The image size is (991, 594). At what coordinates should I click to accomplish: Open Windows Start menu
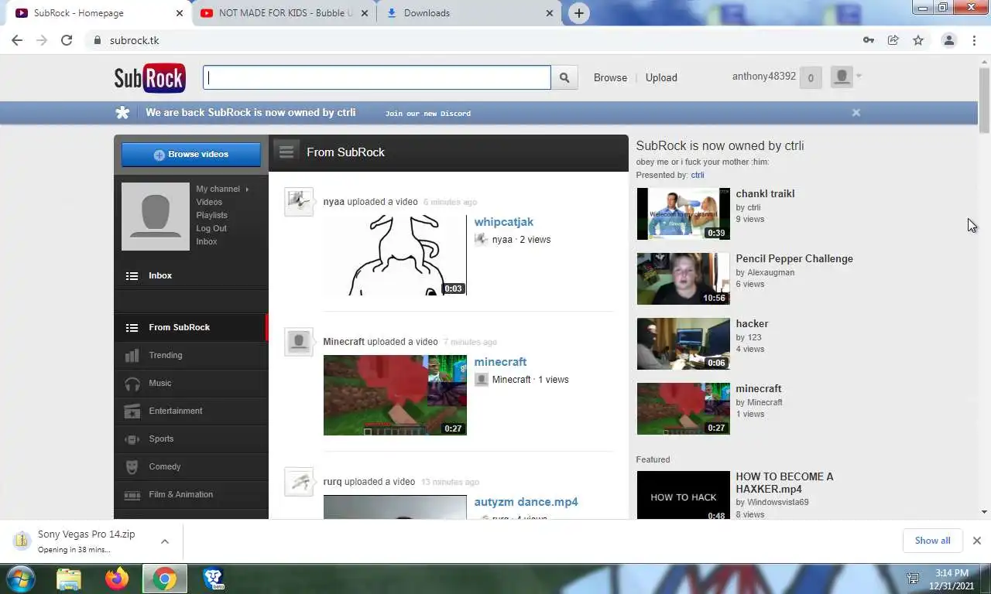click(x=20, y=579)
